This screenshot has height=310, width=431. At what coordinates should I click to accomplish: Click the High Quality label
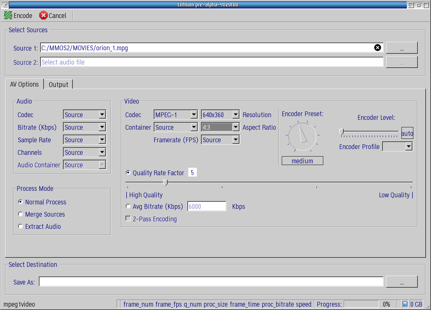[146, 195]
